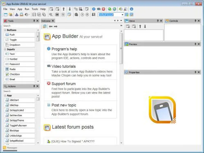204x153 pixels.
Task: Click the move down arrow toolbar icon
Action: point(69,9)
